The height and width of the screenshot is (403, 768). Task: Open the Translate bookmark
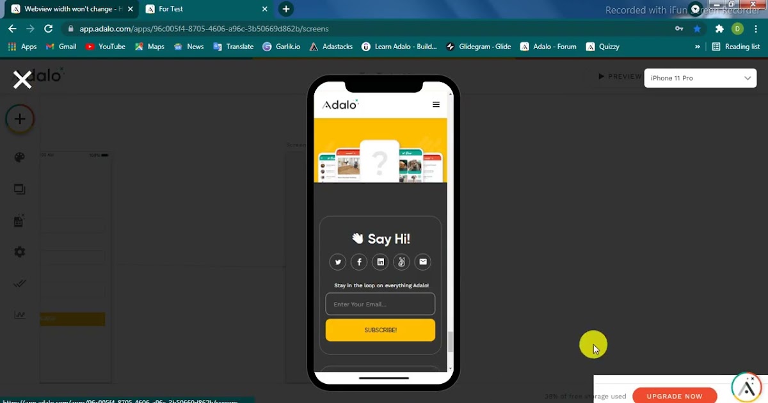tap(234, 47)
